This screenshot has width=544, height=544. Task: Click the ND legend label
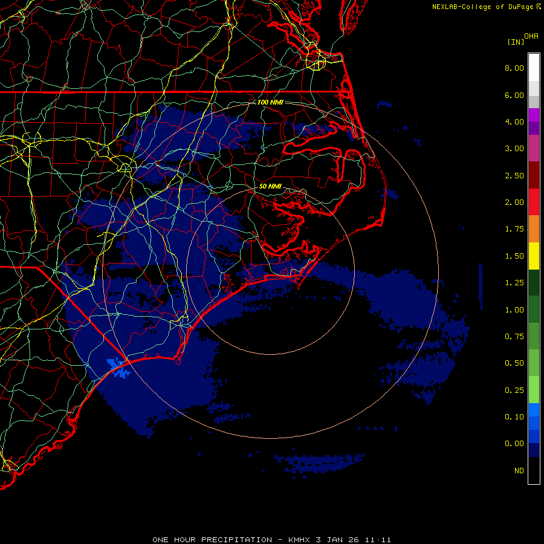point(519,471)
